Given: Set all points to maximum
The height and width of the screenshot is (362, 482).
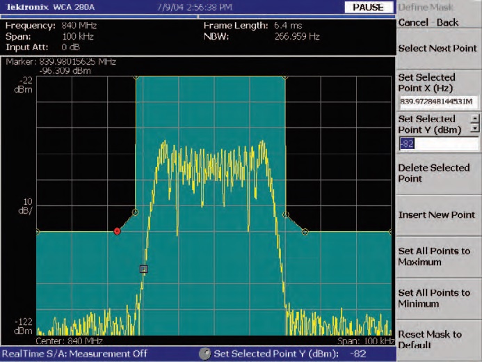Looking at the screenshot, I should (434, 256).
